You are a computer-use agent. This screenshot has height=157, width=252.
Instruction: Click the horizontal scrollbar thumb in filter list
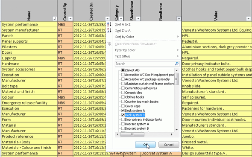(132, 134)
